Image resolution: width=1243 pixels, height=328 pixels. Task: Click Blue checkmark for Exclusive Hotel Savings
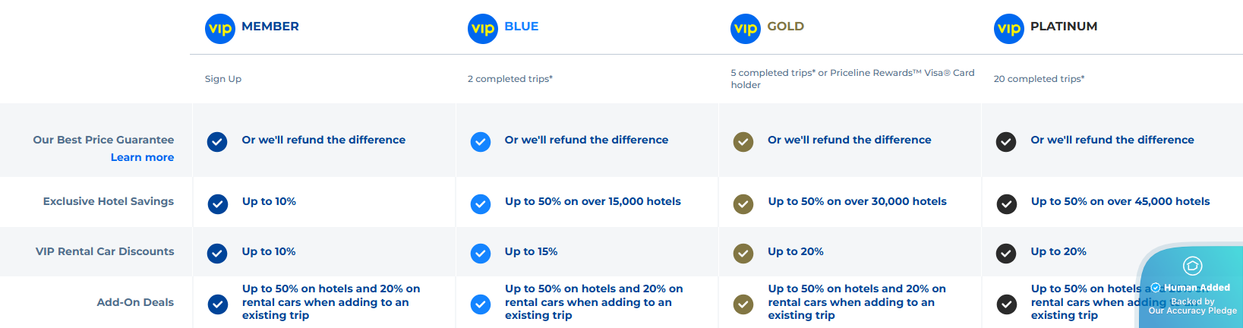pyautogui.click(x=481, y=204)
